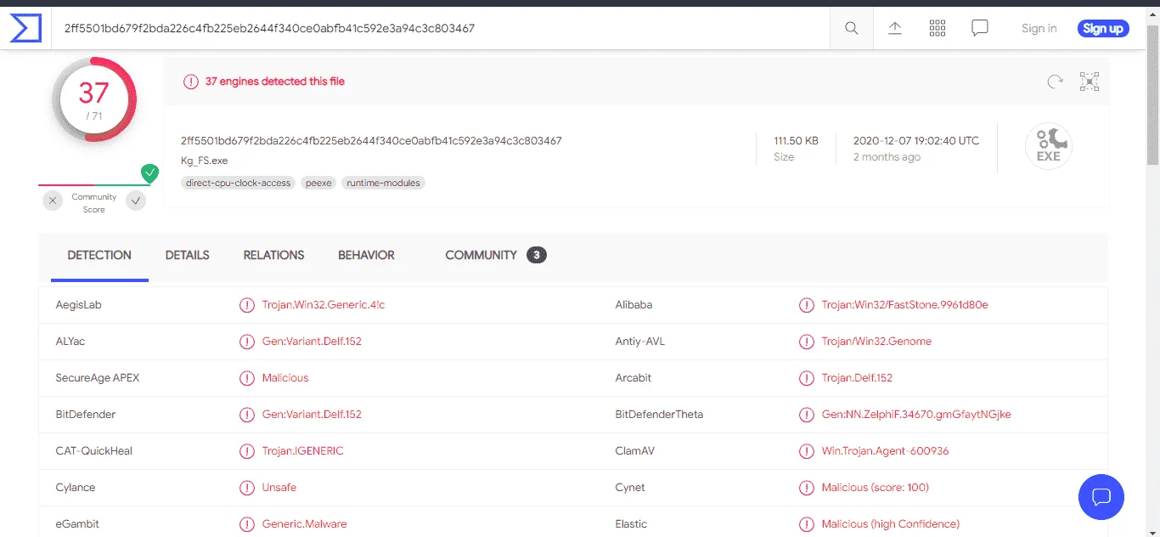Click Trojan:Win32/FastStone.9961d80e result

pyautogui.click(x=904, y=305)
